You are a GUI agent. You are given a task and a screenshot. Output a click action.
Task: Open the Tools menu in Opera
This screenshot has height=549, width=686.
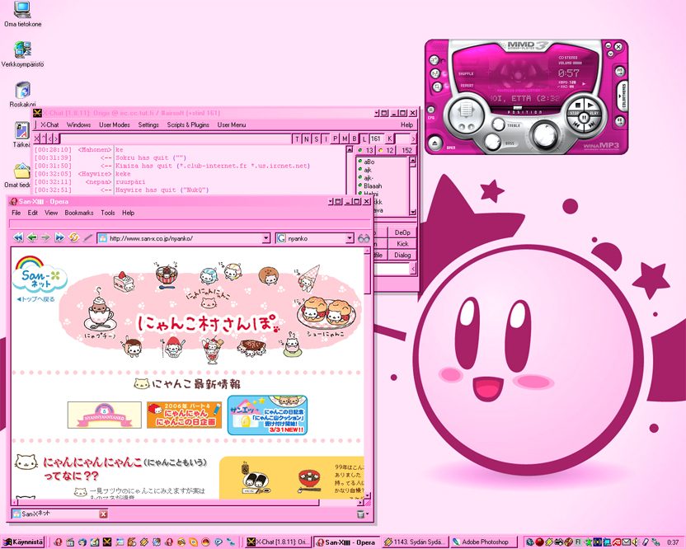pyautogui.click(x=108, y=213)
